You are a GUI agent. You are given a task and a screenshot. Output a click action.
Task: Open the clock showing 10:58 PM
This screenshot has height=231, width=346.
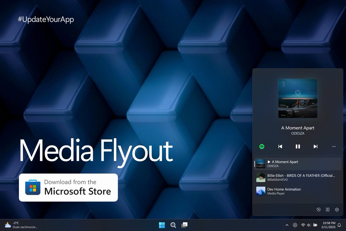329,225
